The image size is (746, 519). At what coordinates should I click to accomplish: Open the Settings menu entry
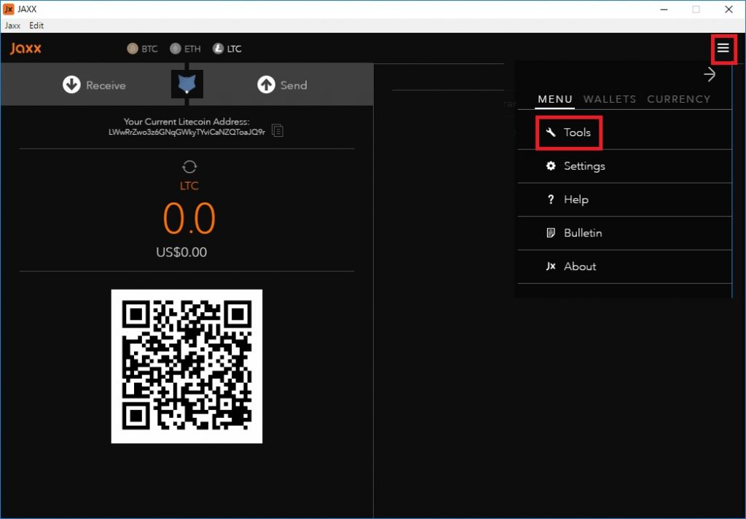click(x=624, y=166)
